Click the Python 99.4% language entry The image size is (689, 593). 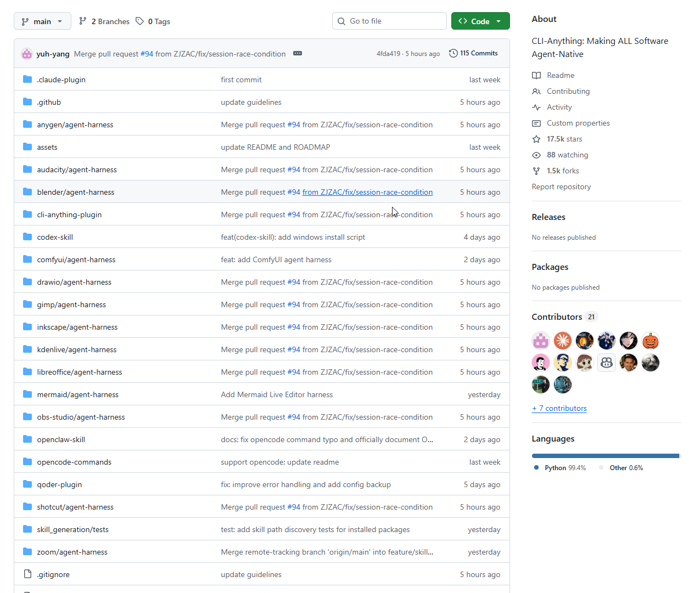(x=565, y=468)
